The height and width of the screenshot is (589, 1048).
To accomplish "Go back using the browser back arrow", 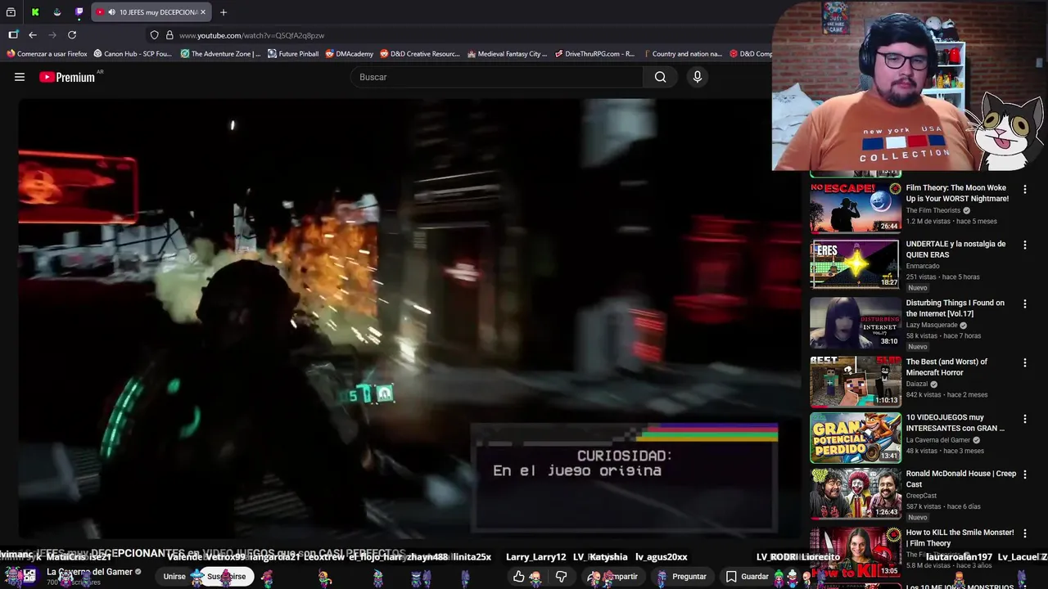I will coord(33,35).
